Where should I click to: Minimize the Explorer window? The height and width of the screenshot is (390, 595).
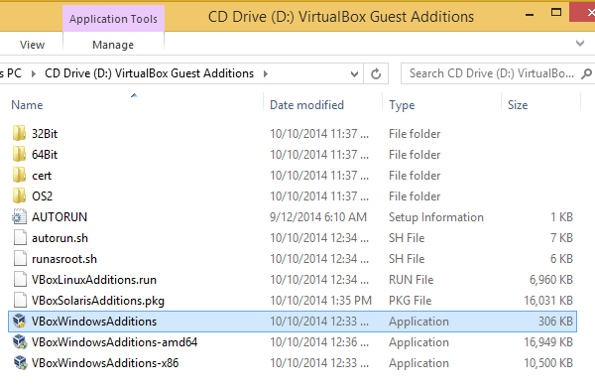[x=530, y=15]
